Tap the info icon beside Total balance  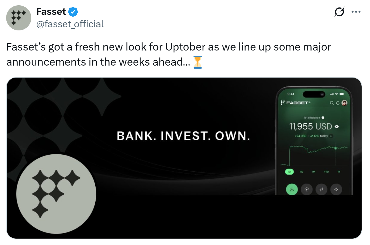pyautogui.click(x=323, y=118)
